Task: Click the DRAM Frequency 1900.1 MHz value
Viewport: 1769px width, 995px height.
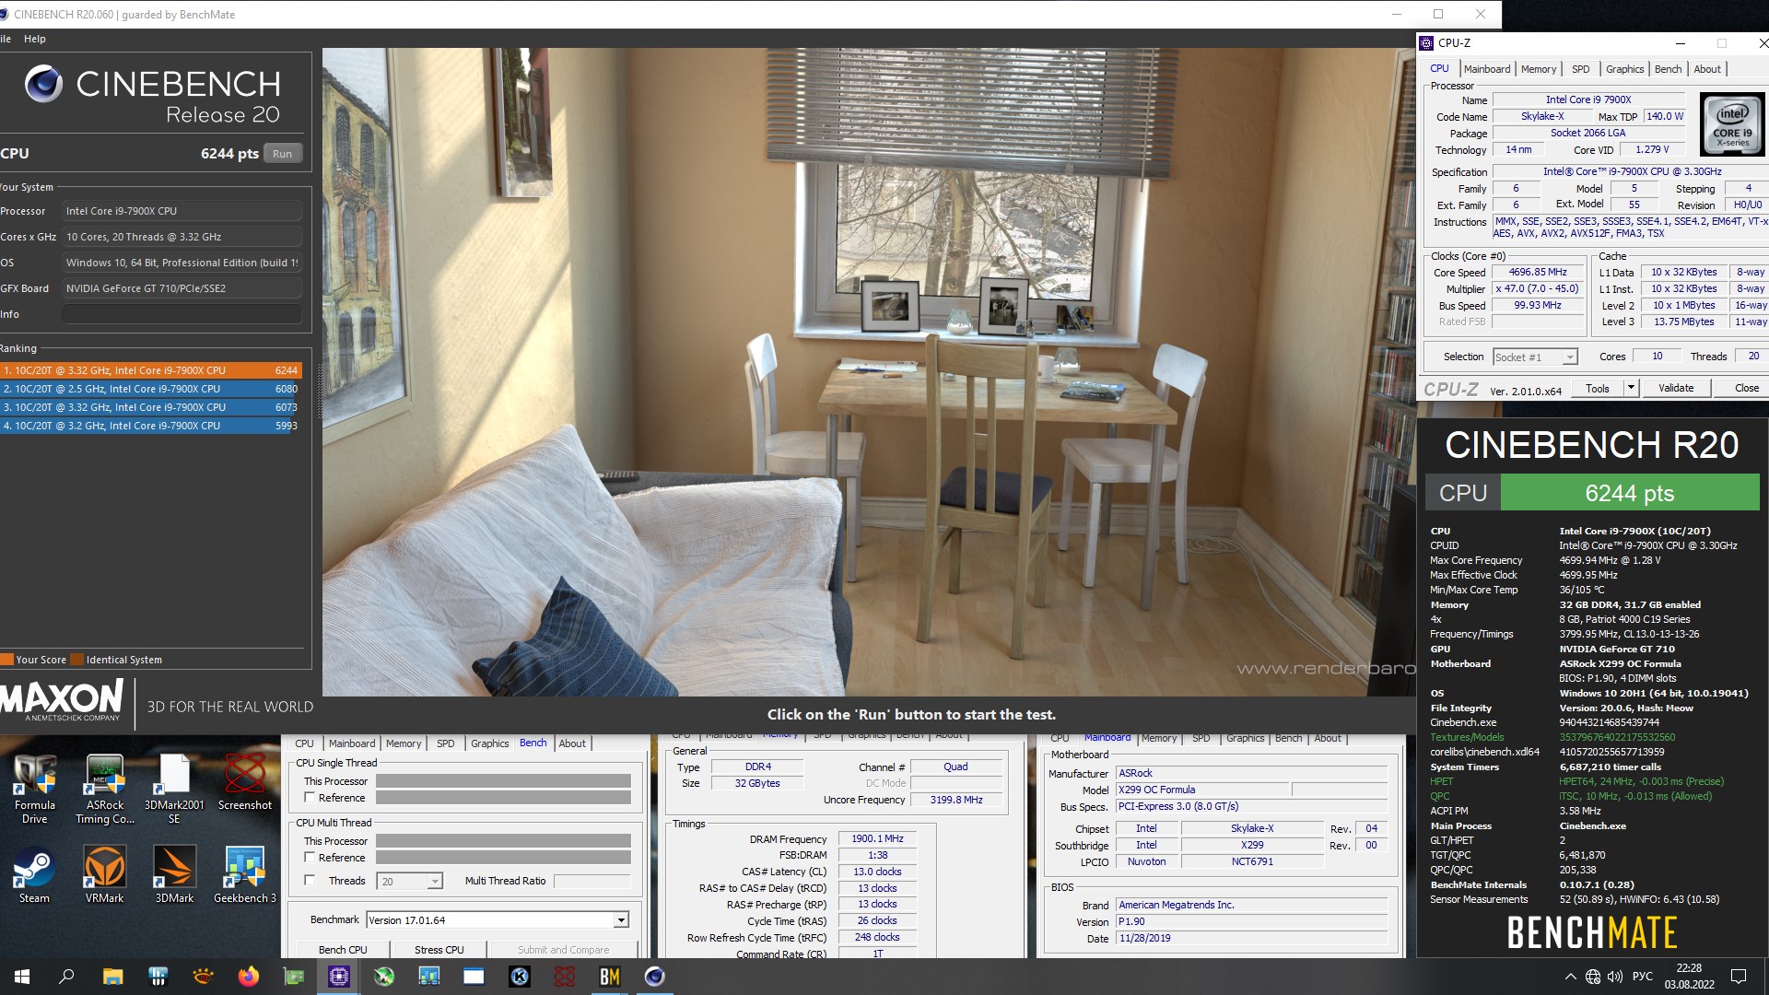Action: [x=877, y=839]
